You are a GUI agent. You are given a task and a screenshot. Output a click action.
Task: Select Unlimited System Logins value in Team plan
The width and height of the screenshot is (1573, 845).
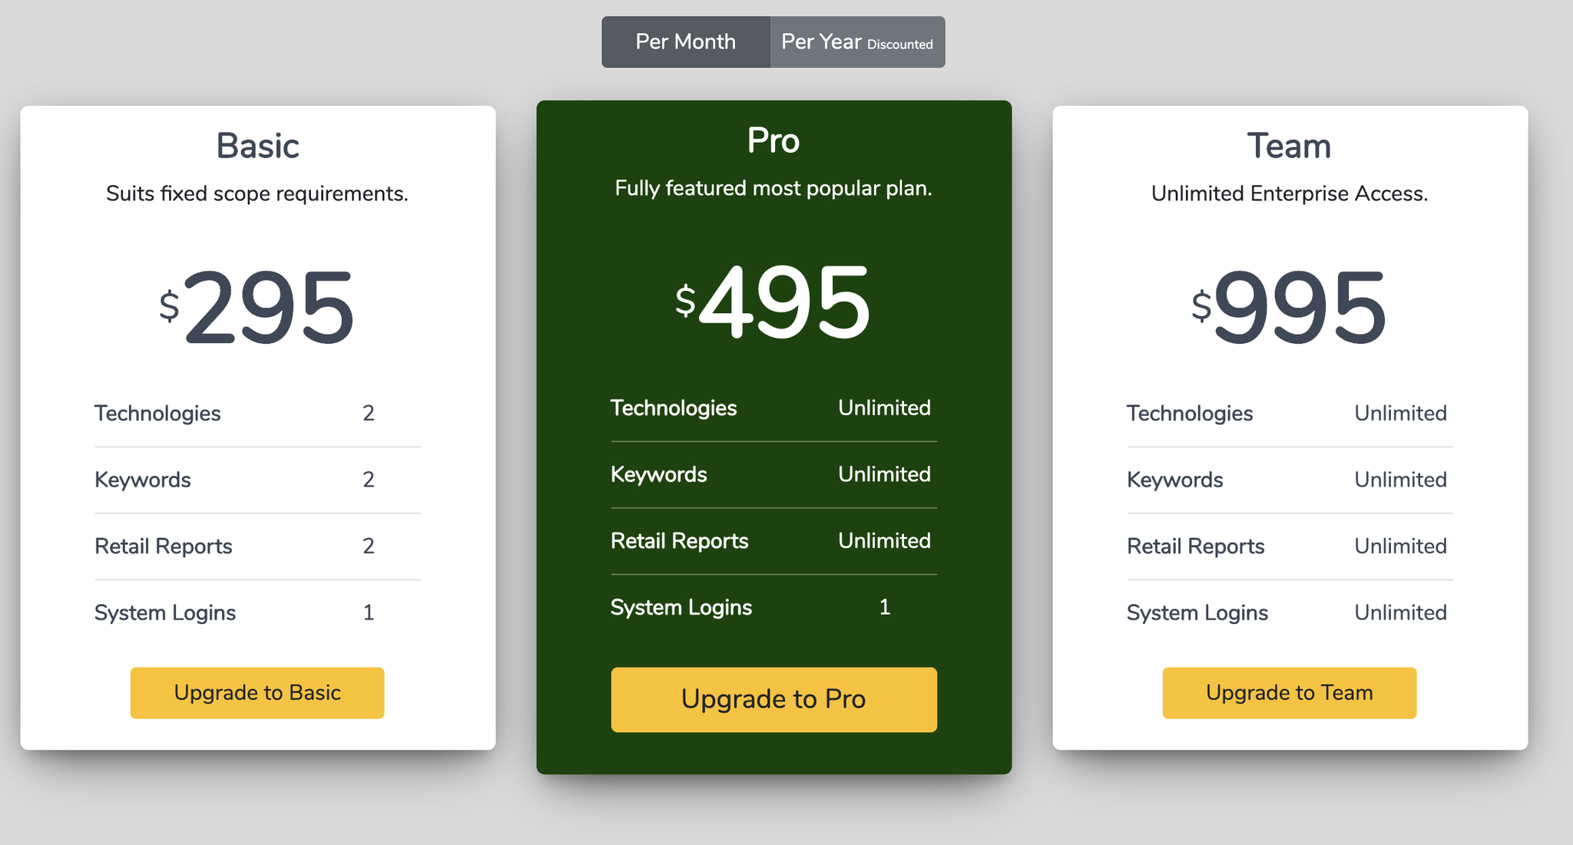[x=1400, y=612]
